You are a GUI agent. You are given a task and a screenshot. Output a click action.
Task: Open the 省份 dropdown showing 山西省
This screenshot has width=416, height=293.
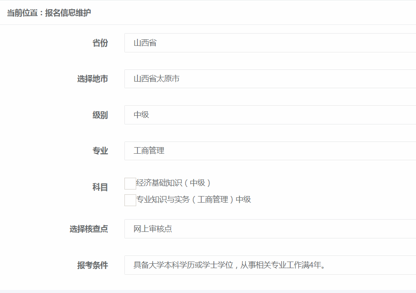(270, 43)
